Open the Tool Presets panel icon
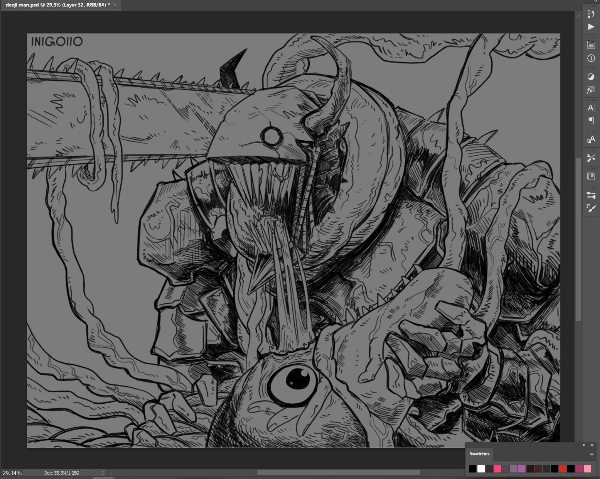 click(x=591, y=158)
